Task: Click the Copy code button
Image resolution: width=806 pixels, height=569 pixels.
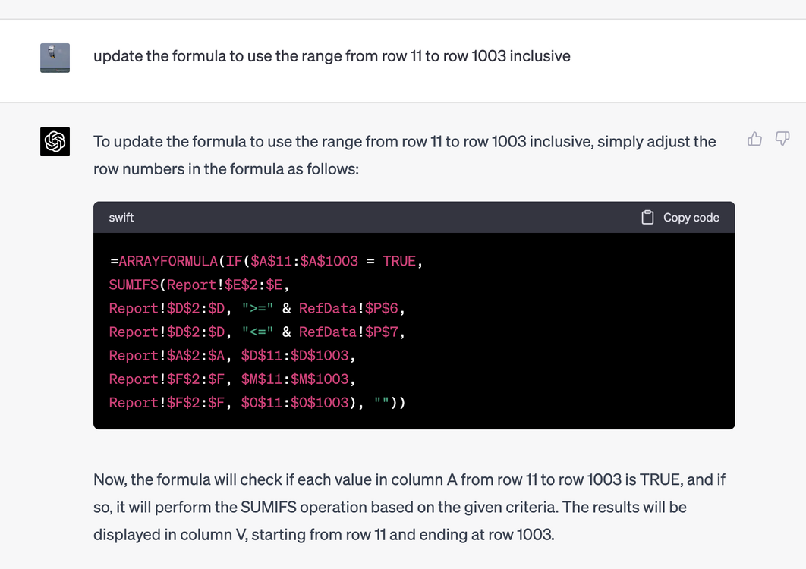Action: click(680, 218)
